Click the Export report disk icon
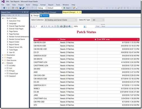Viewport: 142px width, 109px height. (69, 26)
